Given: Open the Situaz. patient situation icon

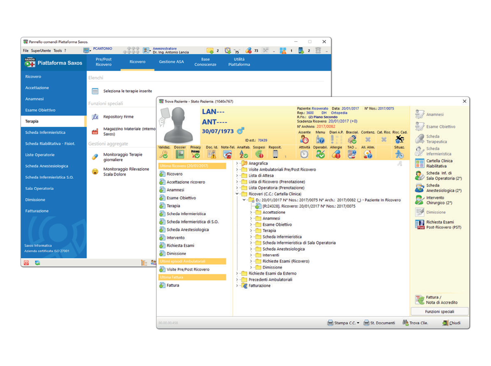Looking at the screenshot, I should (400, 154).
